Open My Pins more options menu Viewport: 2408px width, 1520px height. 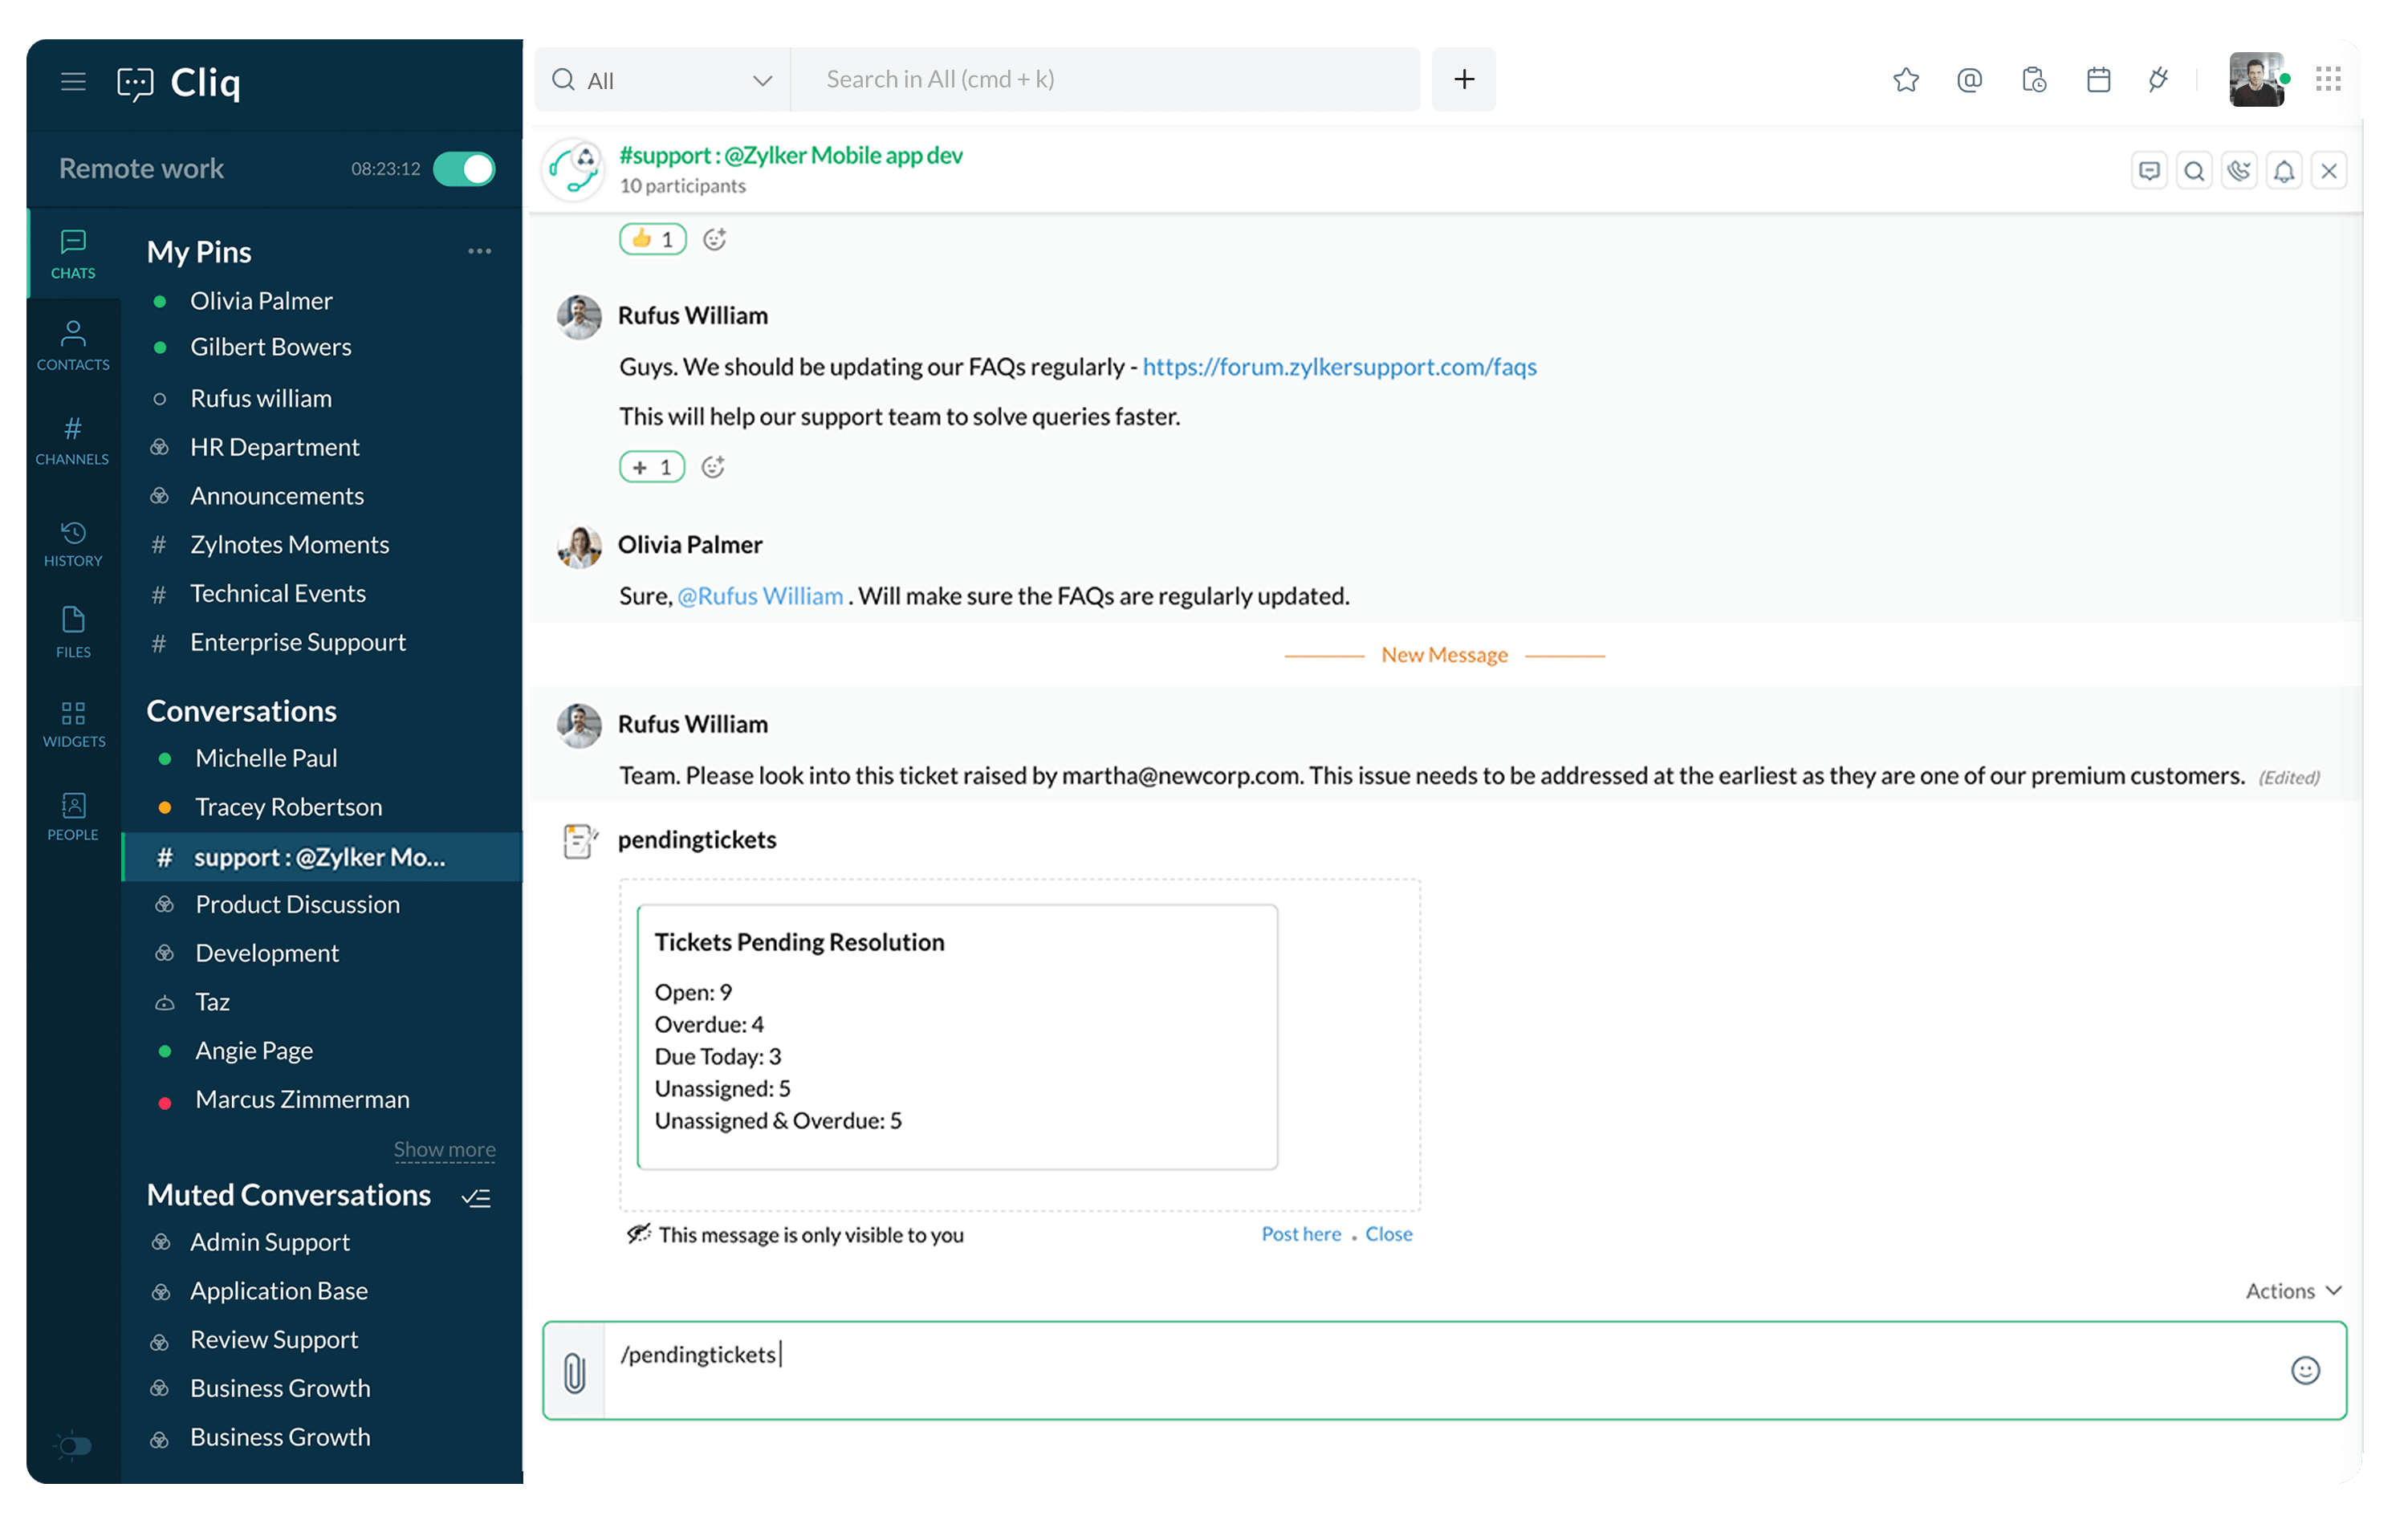tap(480, 251)
